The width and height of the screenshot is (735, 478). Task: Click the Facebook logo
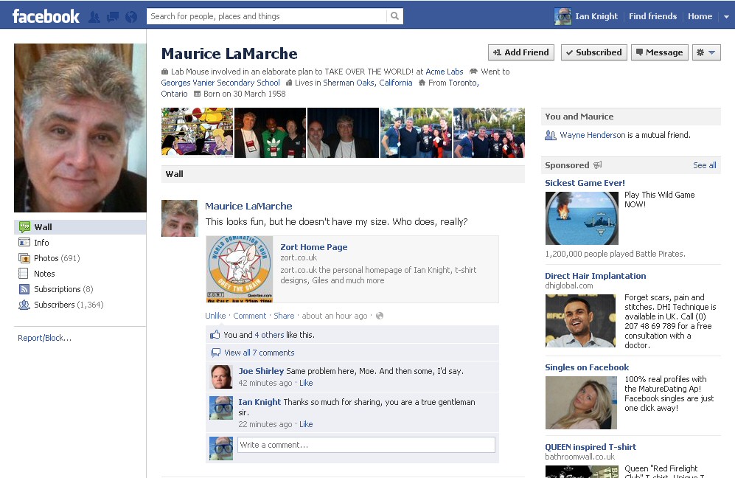[46, 16]
